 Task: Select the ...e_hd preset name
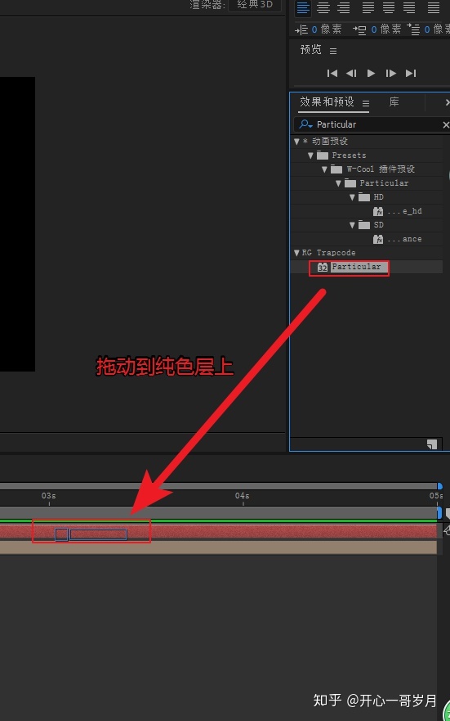click(x=404, y=211)
